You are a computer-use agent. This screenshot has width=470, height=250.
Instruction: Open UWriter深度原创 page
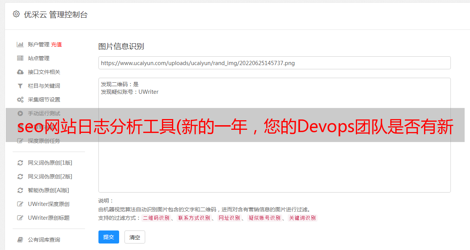tap(49, 204)
